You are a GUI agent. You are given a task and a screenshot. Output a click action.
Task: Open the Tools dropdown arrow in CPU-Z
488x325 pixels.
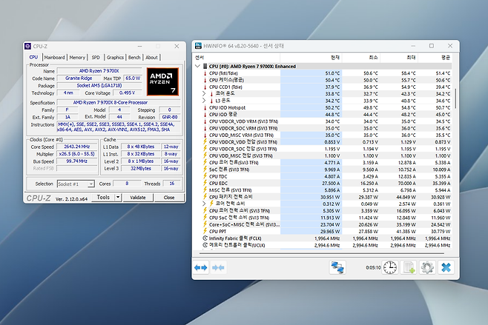116,198
